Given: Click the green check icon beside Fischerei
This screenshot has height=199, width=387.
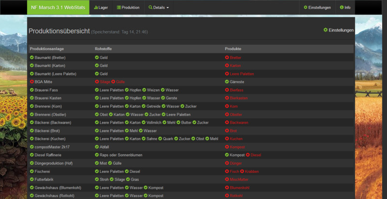Looking at the screenshot, I should (x=32, y=171).
